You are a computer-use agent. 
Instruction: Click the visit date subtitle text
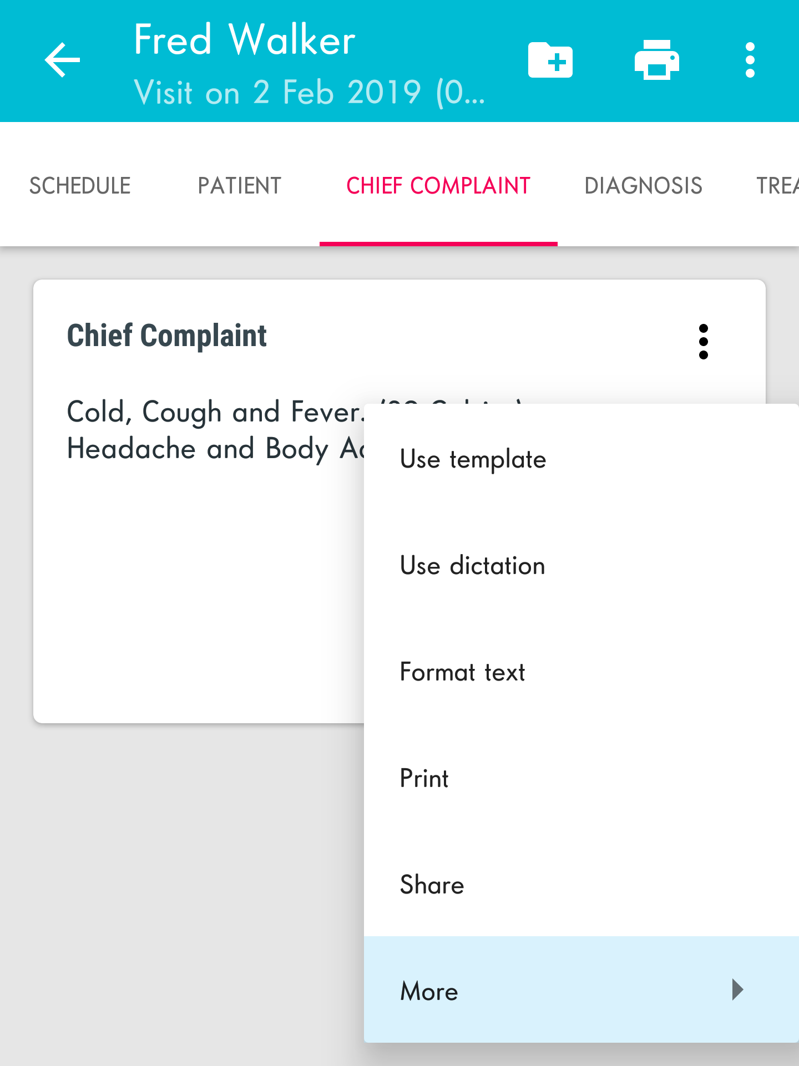pos(310,92)
